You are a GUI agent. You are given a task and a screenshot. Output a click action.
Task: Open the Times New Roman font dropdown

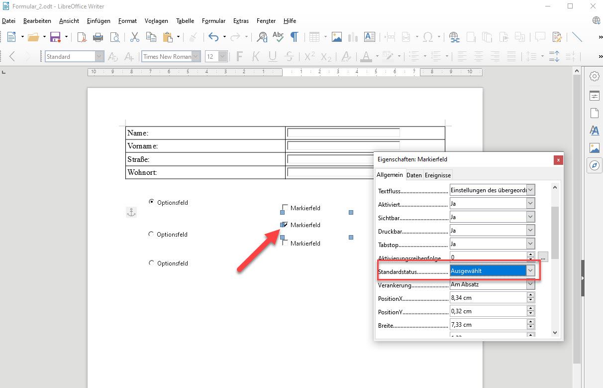(196, 57)
